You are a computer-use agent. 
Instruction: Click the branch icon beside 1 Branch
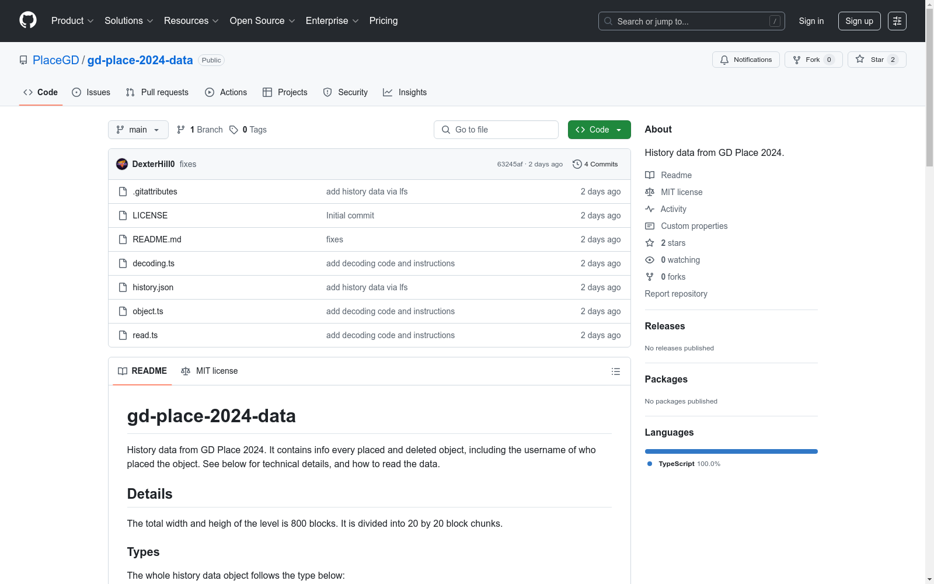(181, 130)
